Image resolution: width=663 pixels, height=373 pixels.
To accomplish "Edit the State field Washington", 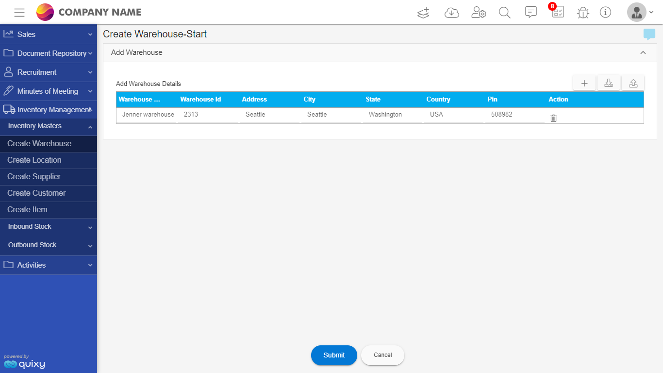I will [393, 115].
